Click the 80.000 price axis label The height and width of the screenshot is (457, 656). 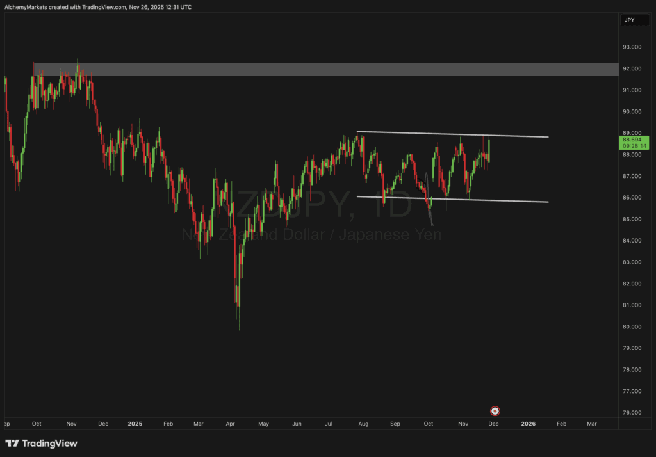pos(633,326)
